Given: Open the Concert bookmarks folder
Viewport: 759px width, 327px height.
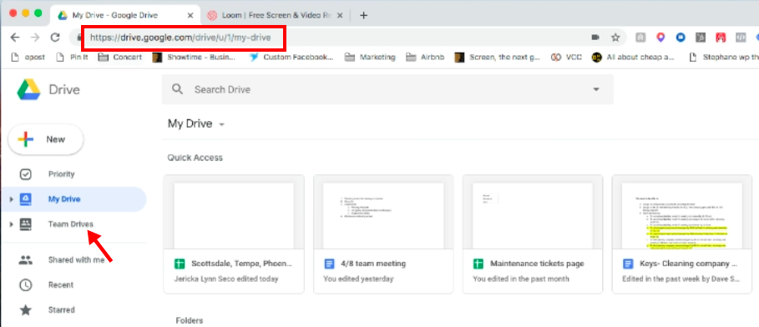Looking at the screenshot, I should click(x=120, y=57).
